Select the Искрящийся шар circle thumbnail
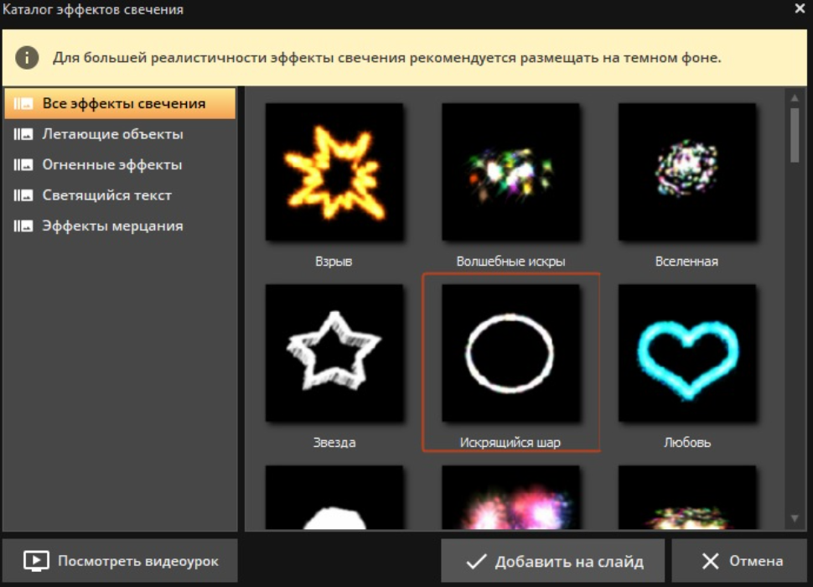The width and height of the screenshot is (813, 587). click(x=510, y=352)
